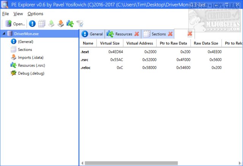Select Debug (.debug) tree item
The height and width of the screenshot is (166, 243).
tap(31, 73)
